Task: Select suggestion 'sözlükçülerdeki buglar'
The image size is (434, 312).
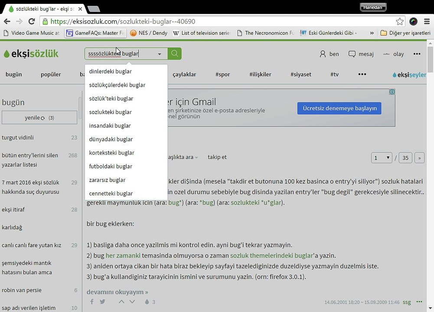Action: tap(126, 85)
